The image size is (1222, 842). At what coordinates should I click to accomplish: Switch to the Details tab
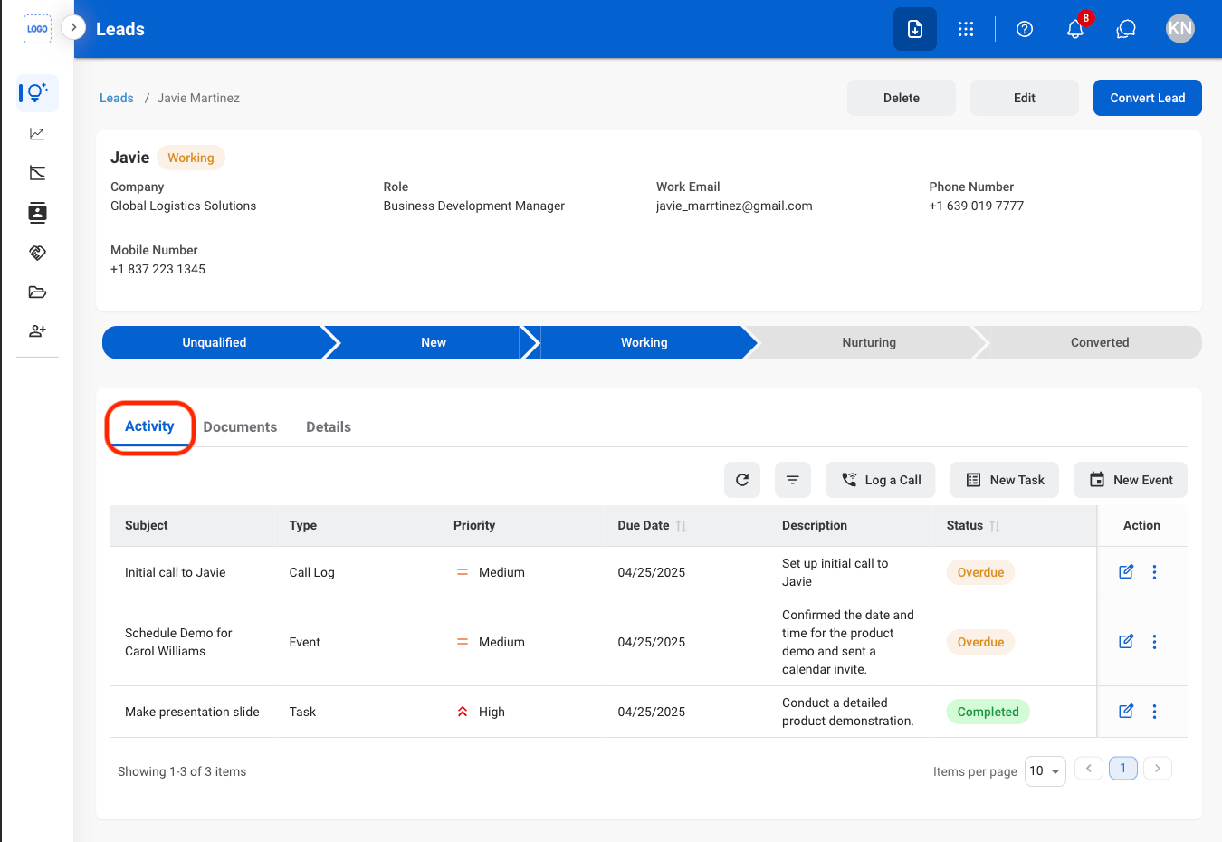329,427
